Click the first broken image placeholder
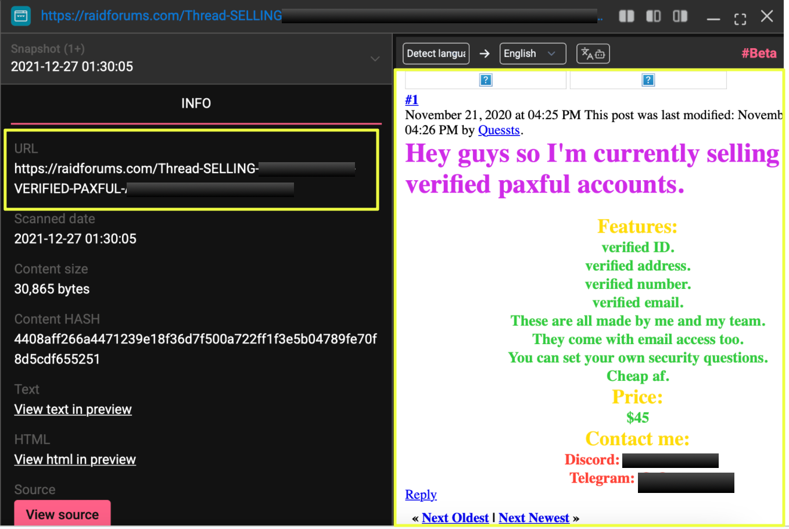Image resolution: width=789 pixels, height=529 pixels. [x=486, y=80]
